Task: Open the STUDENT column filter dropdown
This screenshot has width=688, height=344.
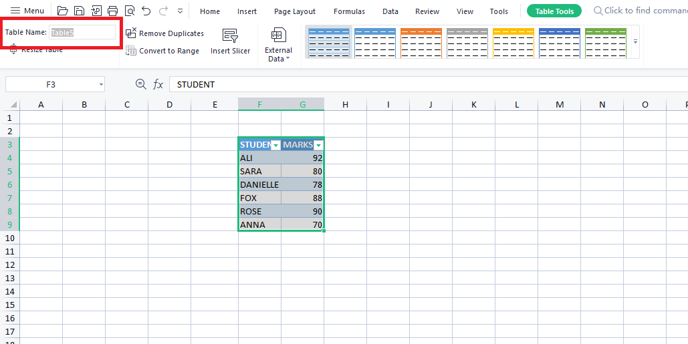Action: pos(275,145)
